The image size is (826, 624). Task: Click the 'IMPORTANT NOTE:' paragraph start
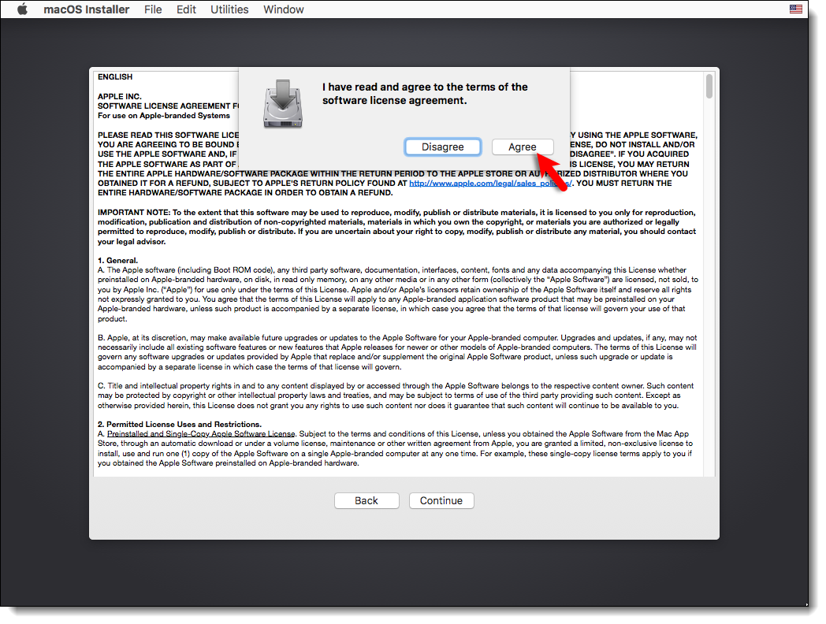(x=134, y=213)
